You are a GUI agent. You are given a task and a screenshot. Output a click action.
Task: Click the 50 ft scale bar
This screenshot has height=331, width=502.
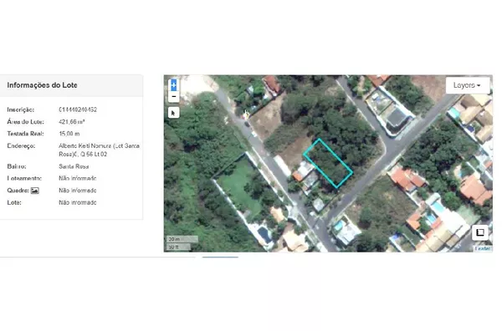178,247
